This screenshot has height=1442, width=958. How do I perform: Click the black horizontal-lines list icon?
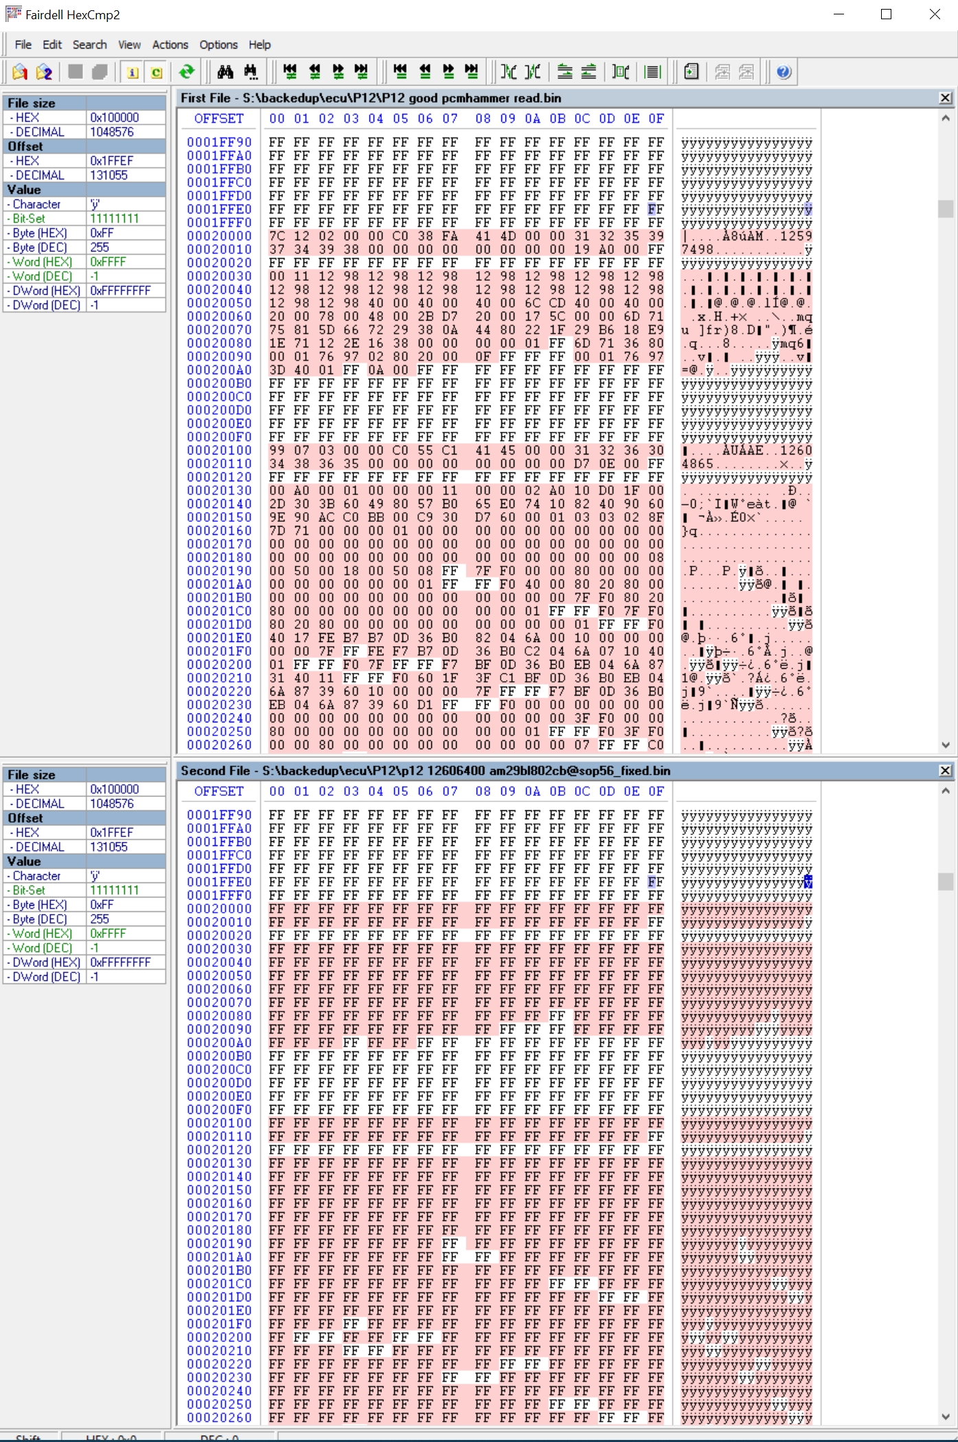[653, 71]
